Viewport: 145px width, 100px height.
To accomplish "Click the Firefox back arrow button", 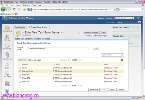I will pyautogui.click(x=3, y=9).
